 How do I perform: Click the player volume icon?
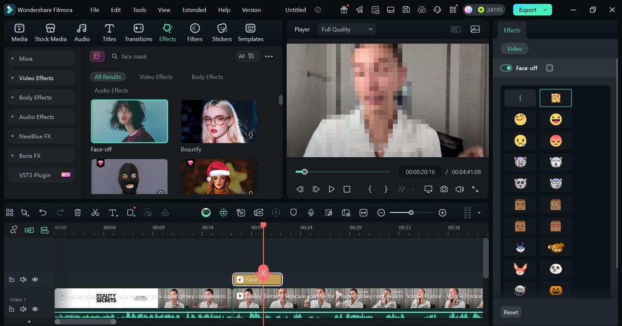click(x=459, y=189)
